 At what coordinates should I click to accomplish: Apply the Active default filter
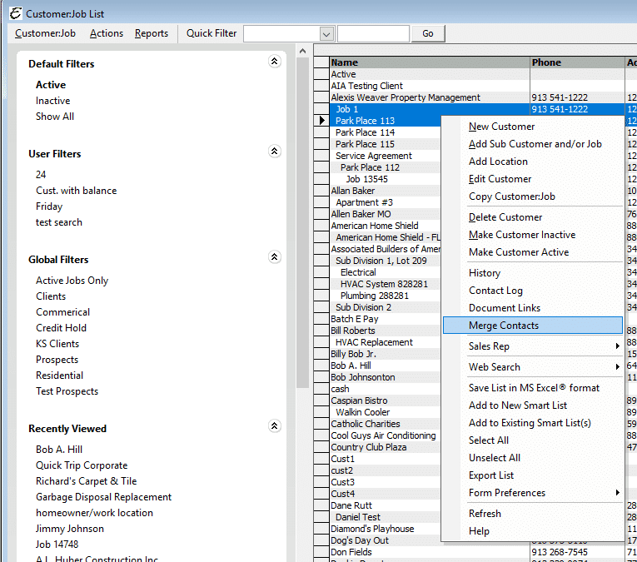(51, 85)
